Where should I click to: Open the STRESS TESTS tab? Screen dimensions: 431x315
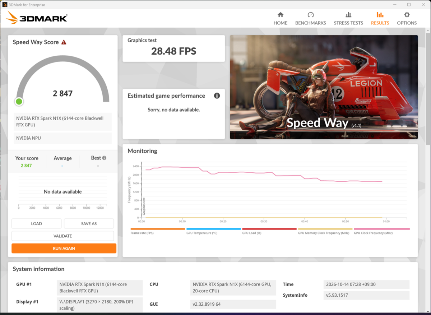coord(348,19)
